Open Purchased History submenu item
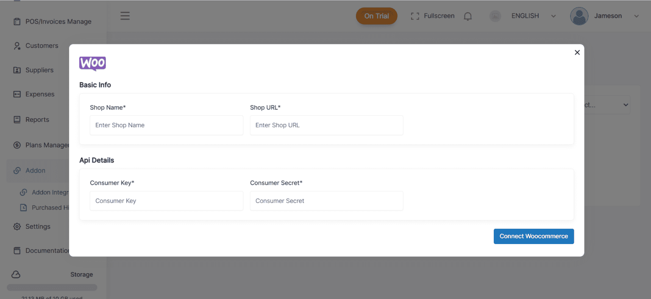Viewport: 651px width, 299px height. pos(45,208)
